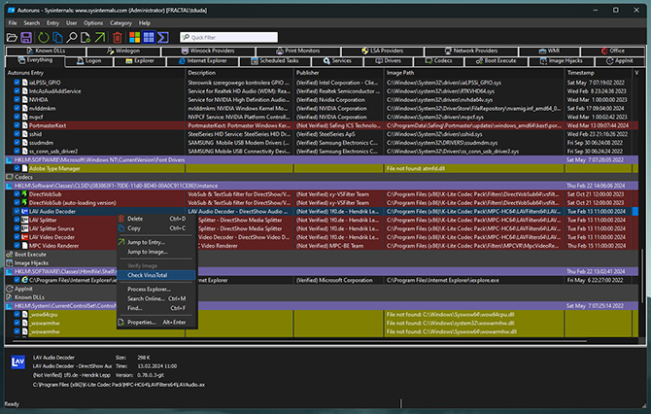Image resolution: width=651 pixels, height=414 pixels.
Task: Click the green arrow Jump to Entry icon
Action: (x=100, y=37)
